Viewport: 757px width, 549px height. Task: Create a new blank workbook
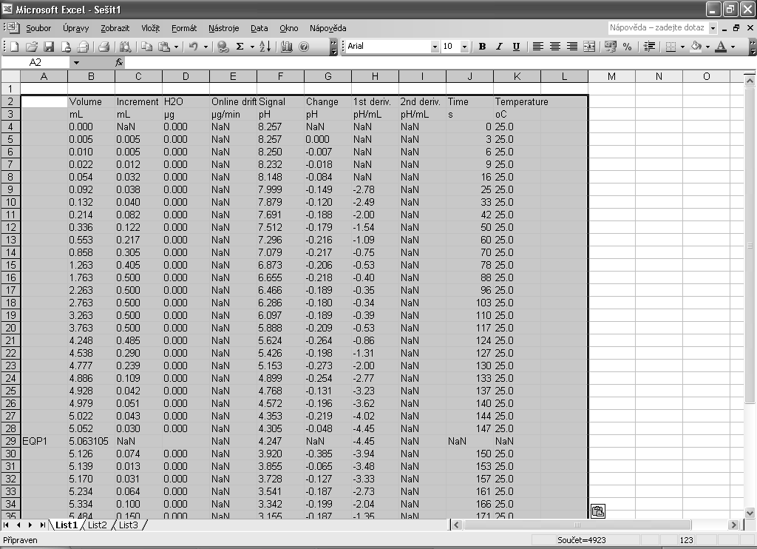(x=15, y=47)
